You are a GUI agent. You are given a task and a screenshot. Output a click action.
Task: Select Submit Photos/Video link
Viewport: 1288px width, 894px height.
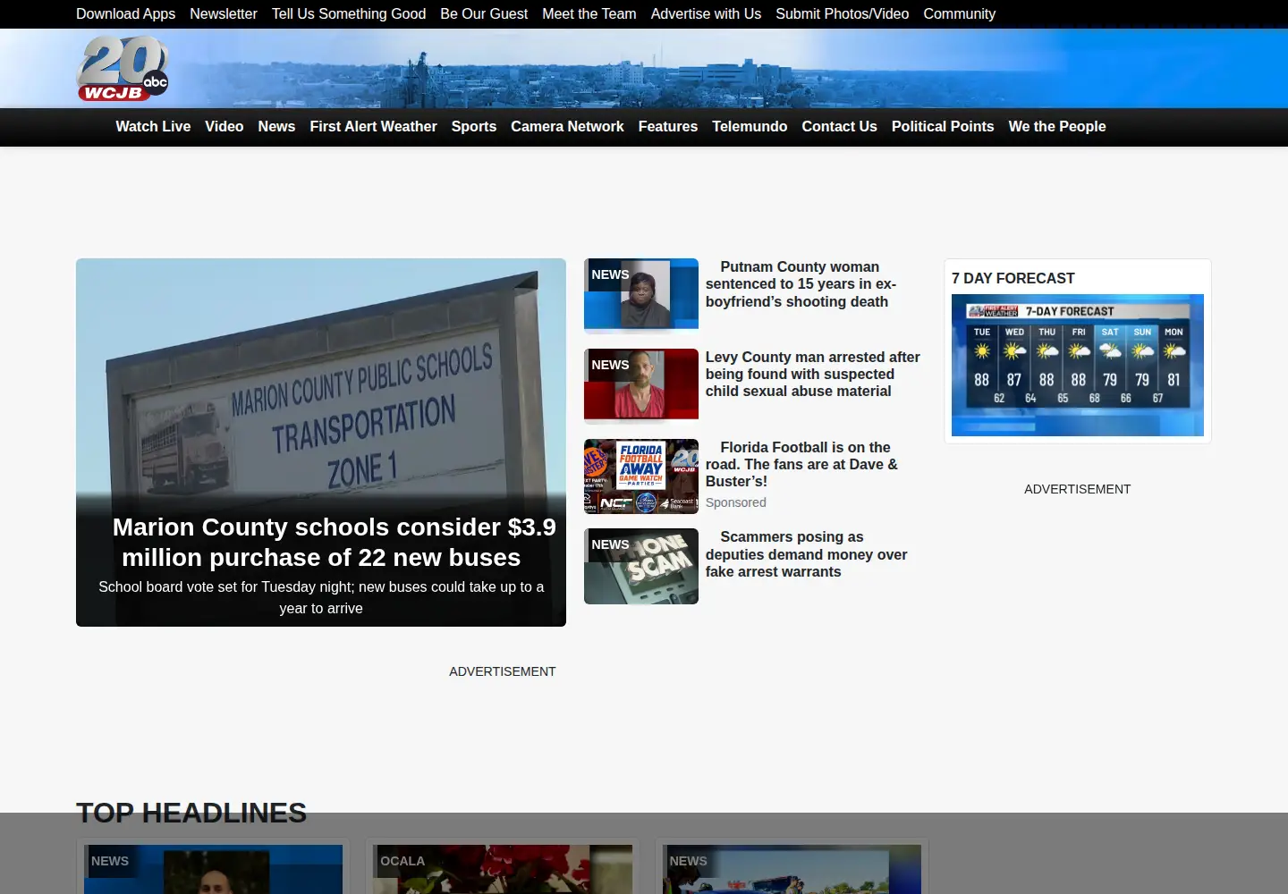[843, 14]
